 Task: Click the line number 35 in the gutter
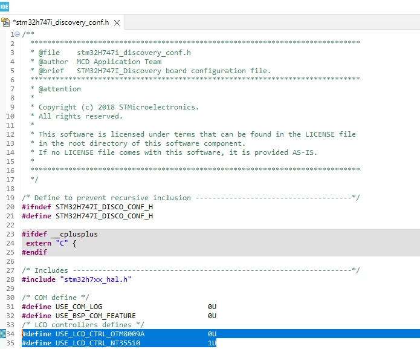[10, 343]
